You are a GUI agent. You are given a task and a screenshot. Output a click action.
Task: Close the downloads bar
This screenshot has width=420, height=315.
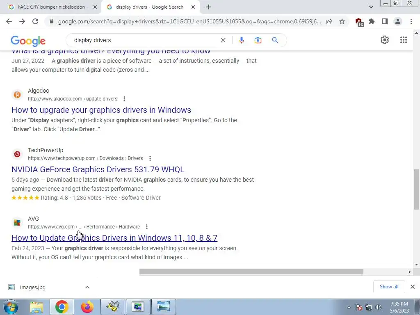pos(413,287)
